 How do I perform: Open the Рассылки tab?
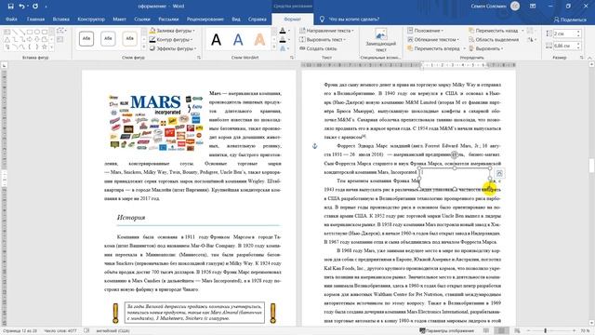[x=168, y=19]
